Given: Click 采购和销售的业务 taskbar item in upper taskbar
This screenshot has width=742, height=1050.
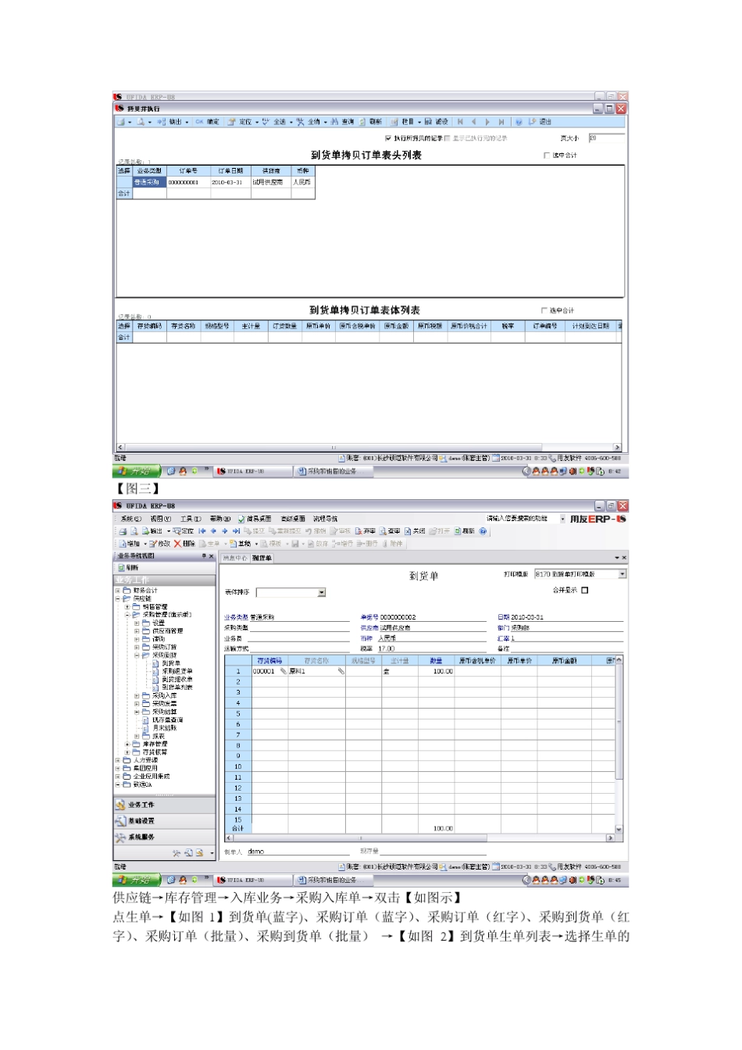Looking at the screenshot, I should point(332,471).
